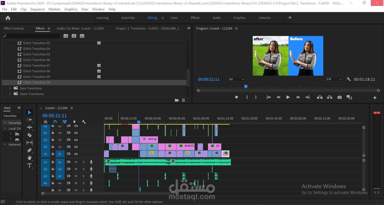Hide track V4 with its eye icon
This screenshot has height=205, width=384.
click(76, 133)
